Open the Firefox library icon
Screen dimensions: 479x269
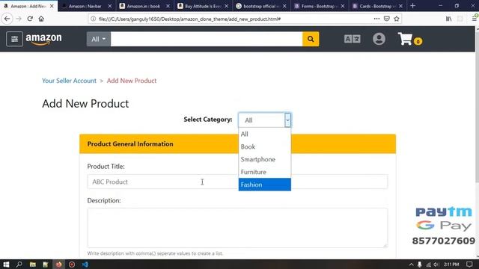pyautogui.click(x=448, y=19)
